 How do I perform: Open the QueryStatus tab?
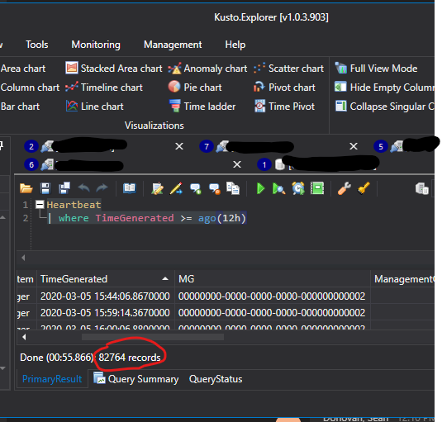coord(216,379)
